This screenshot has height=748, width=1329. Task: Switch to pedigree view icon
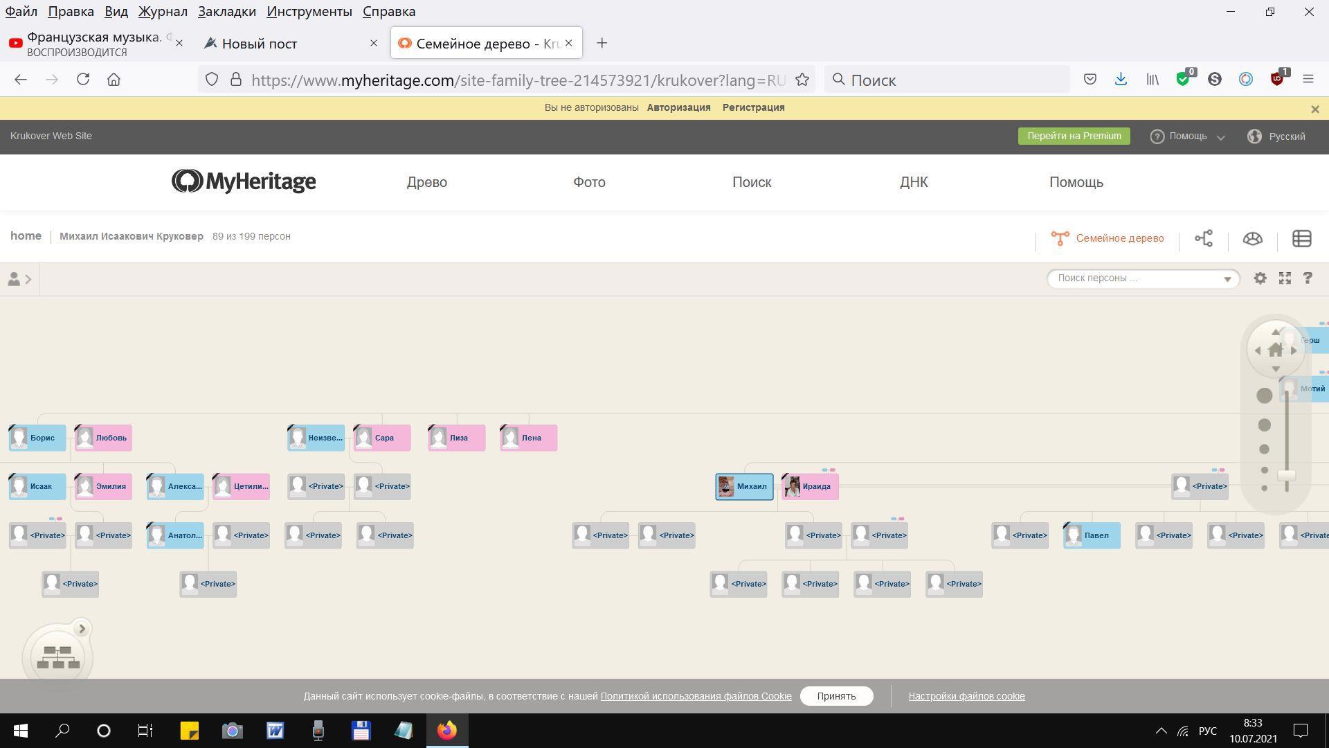pyautogui.click(x=1204, y=239)
